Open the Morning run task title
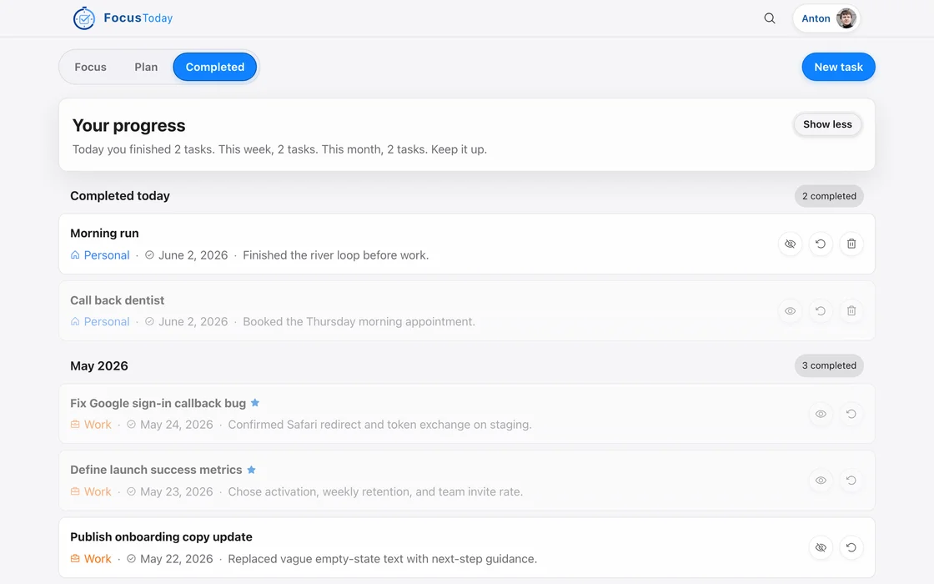934x584 pixels. tap(104, 233)
